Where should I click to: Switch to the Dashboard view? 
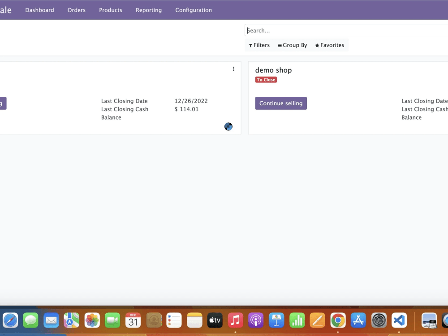(39, 10)
